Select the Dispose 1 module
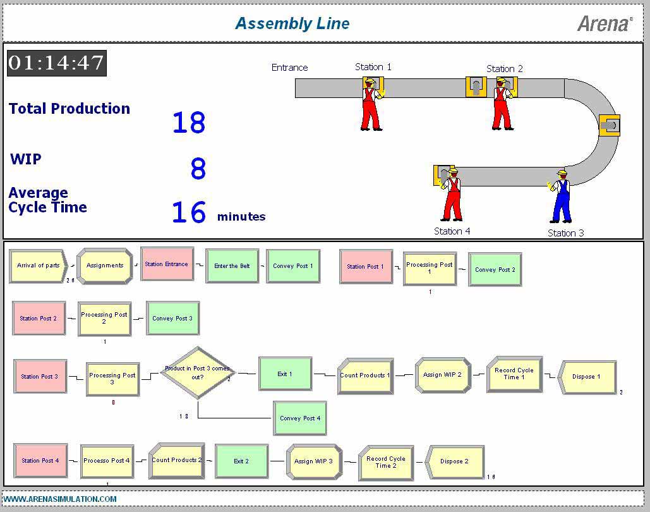Image resolution: width=650 pixels, height=512 pixels. pos(587,377)
